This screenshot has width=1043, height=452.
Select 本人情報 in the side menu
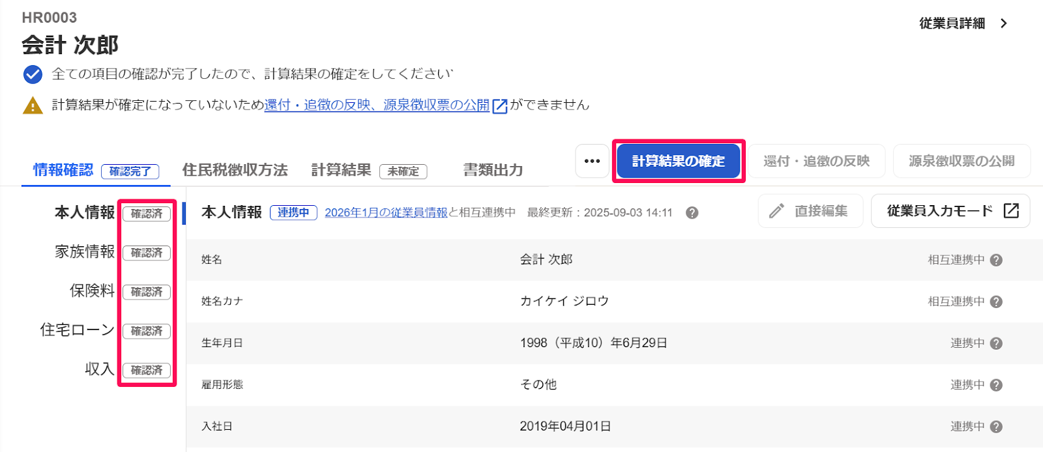[85, 212]
